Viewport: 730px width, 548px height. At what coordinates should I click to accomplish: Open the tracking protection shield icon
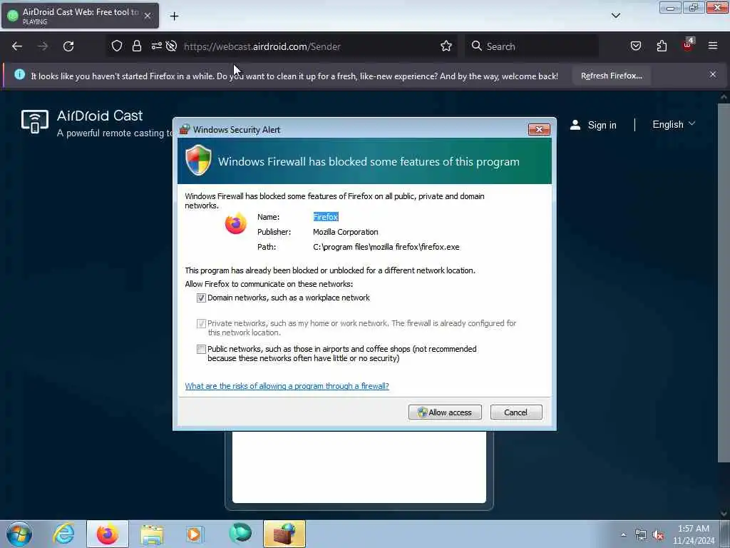click(117, 46)
